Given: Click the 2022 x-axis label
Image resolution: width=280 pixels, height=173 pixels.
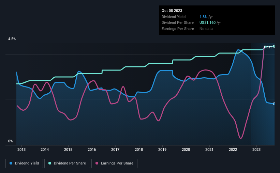Looking at the screenshot, I should pos(233,150).
